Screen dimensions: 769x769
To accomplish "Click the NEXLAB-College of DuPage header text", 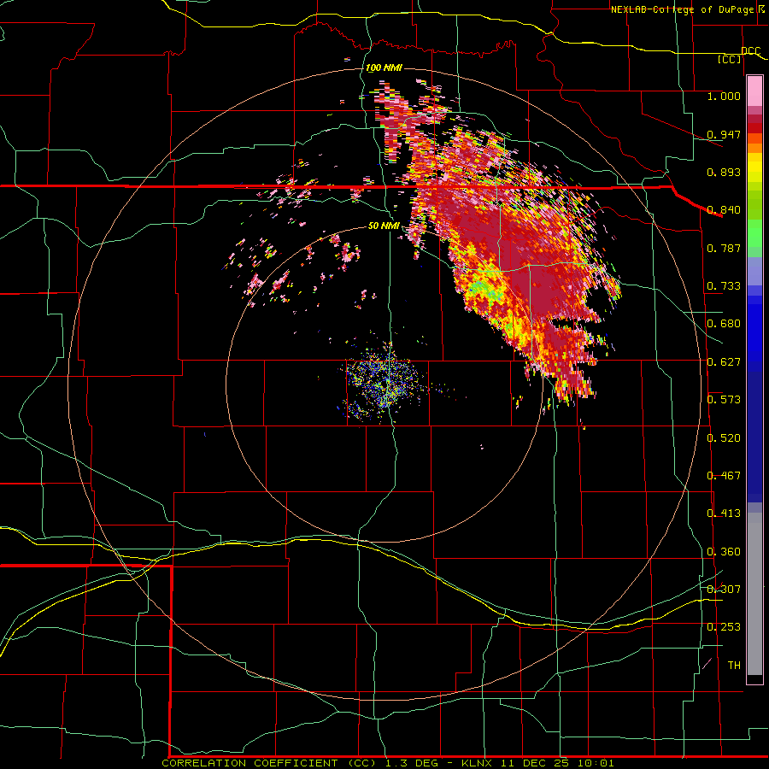I will point(682,9).
